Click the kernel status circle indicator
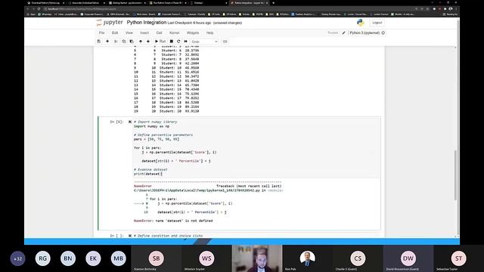 pyautogui.click(x=383, y=32)
